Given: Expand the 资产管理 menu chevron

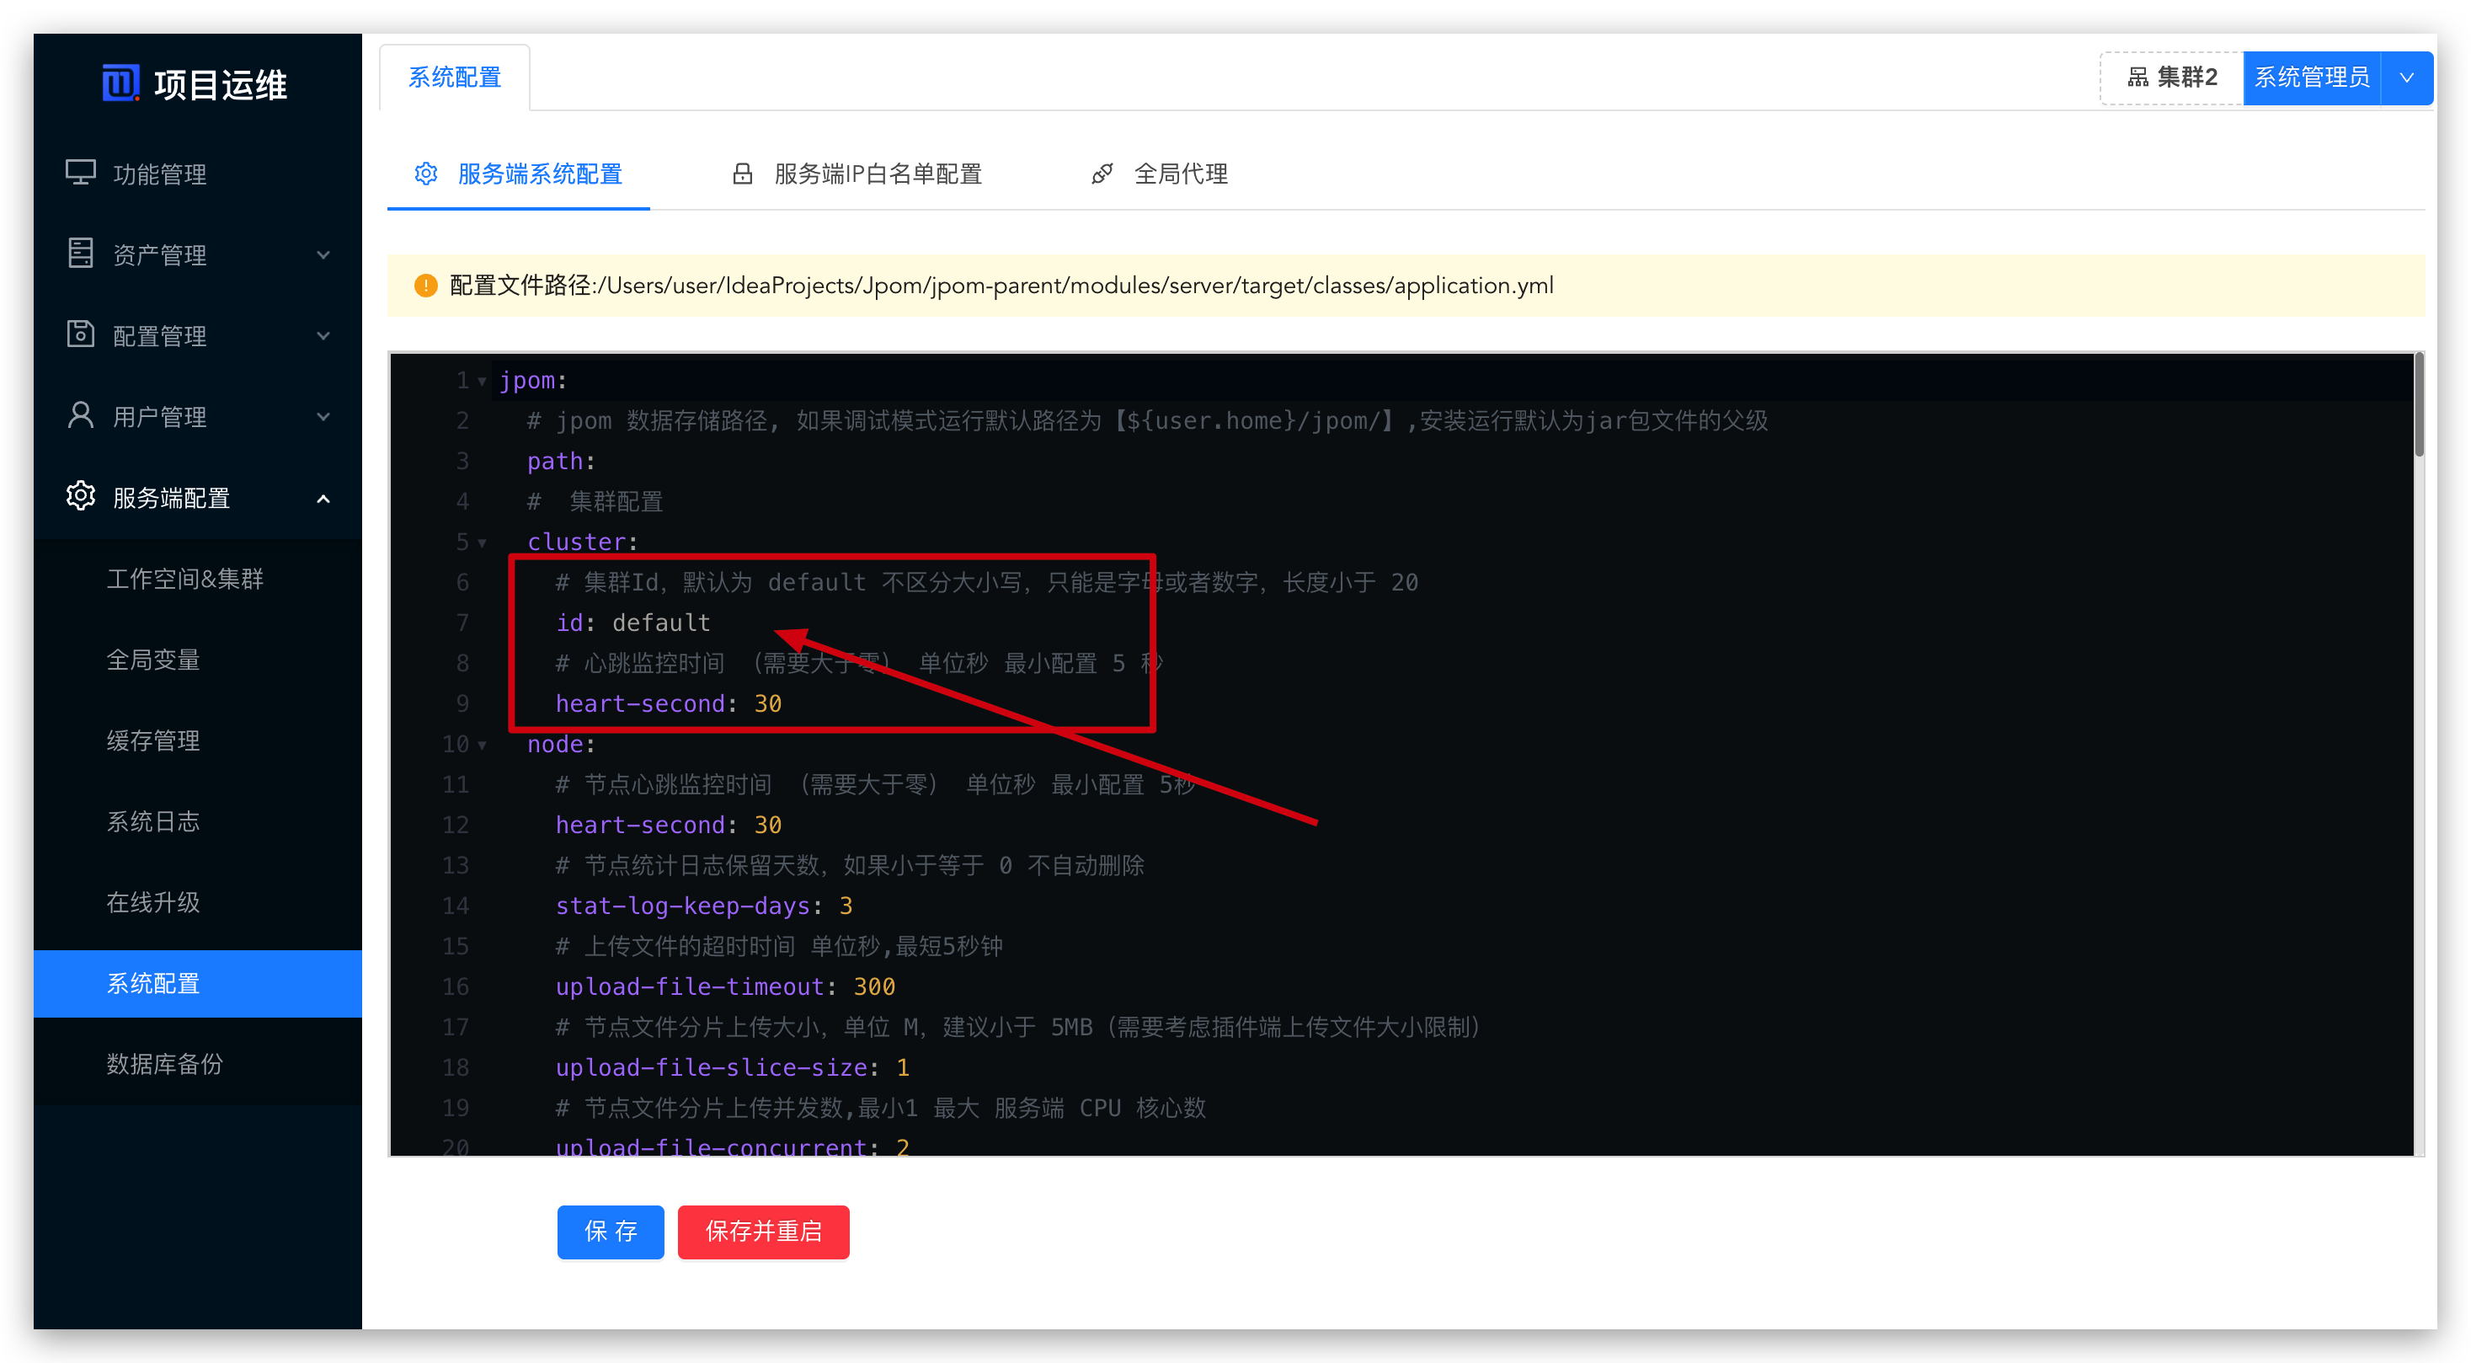Looking at the screenshot, I should pos(323,254).
